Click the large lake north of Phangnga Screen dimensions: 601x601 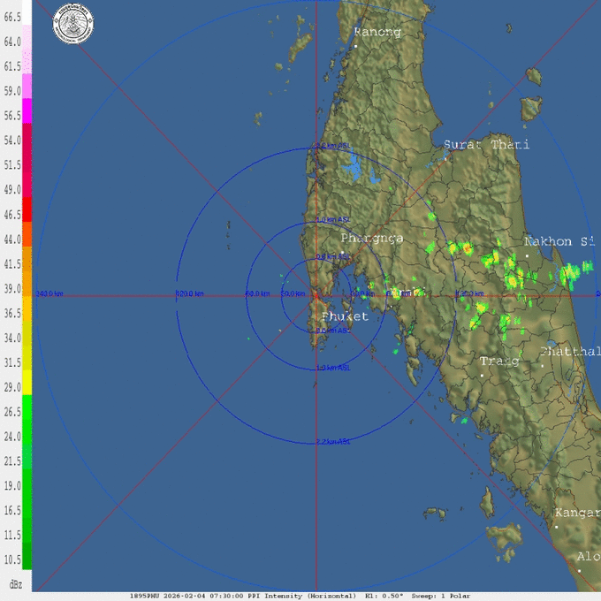(355, 165)
